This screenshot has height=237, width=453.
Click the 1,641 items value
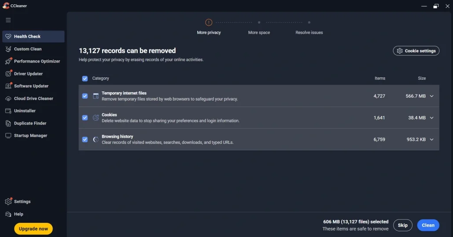point(379,118)
